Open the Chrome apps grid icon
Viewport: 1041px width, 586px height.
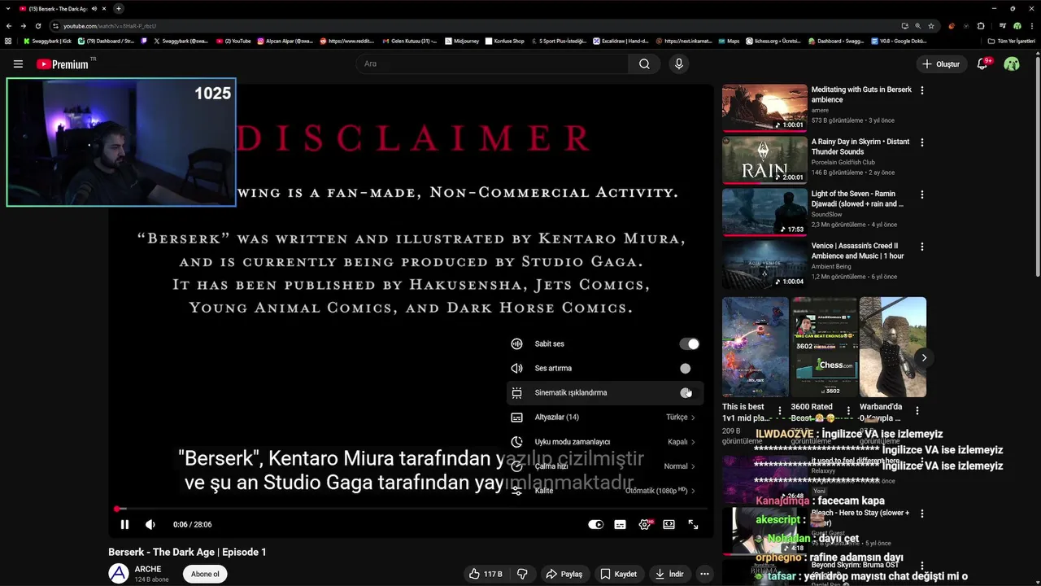[8, 41]
